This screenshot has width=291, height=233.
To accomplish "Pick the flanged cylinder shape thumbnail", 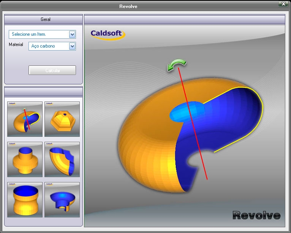I will click(25, 159).
